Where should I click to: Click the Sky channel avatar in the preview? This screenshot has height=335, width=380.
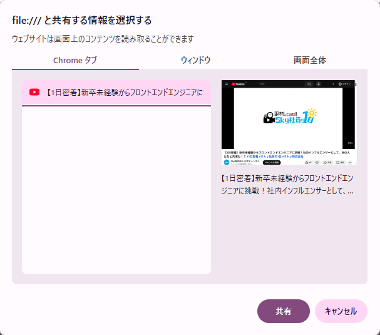point(227,162)
